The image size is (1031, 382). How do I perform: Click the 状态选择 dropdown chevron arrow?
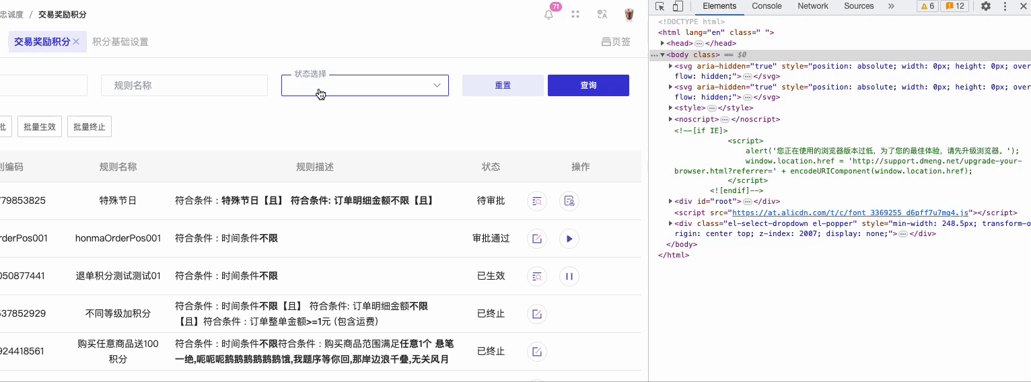437,85
